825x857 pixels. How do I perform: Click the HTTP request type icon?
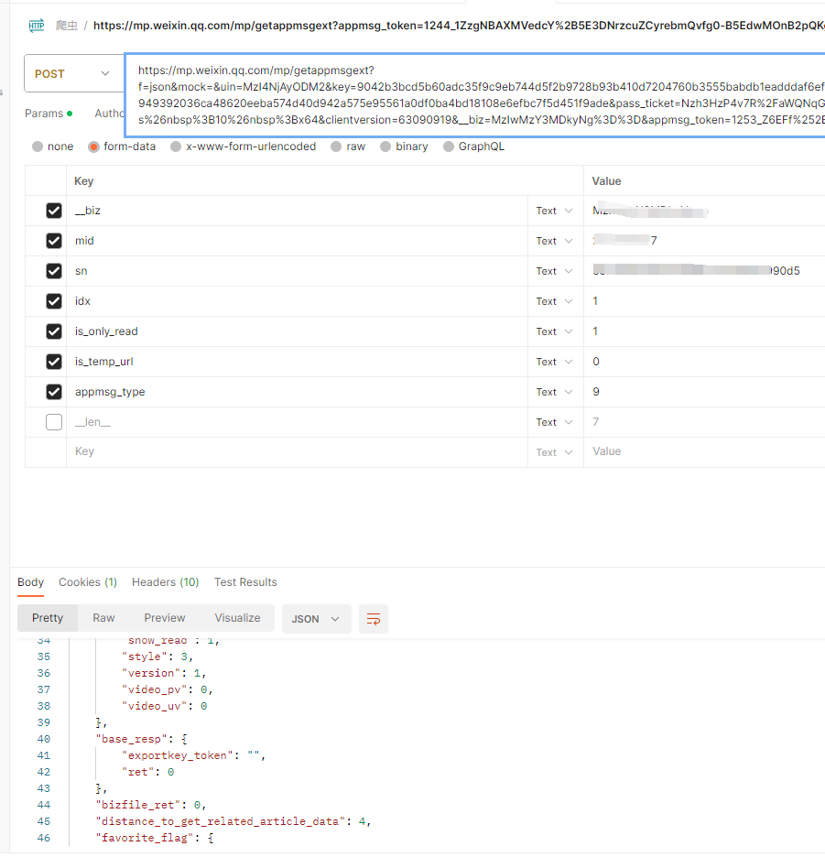[x=37, y=26]
